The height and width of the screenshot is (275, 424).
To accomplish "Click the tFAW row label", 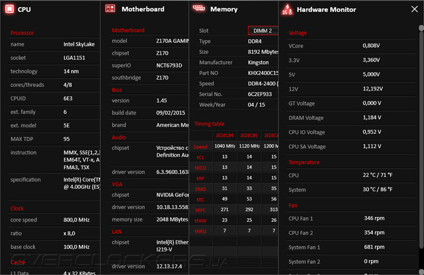I will 200,221.
